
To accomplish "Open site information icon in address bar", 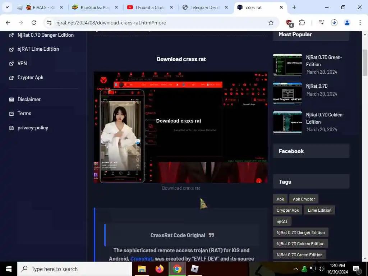I will (x=49, y=23).
